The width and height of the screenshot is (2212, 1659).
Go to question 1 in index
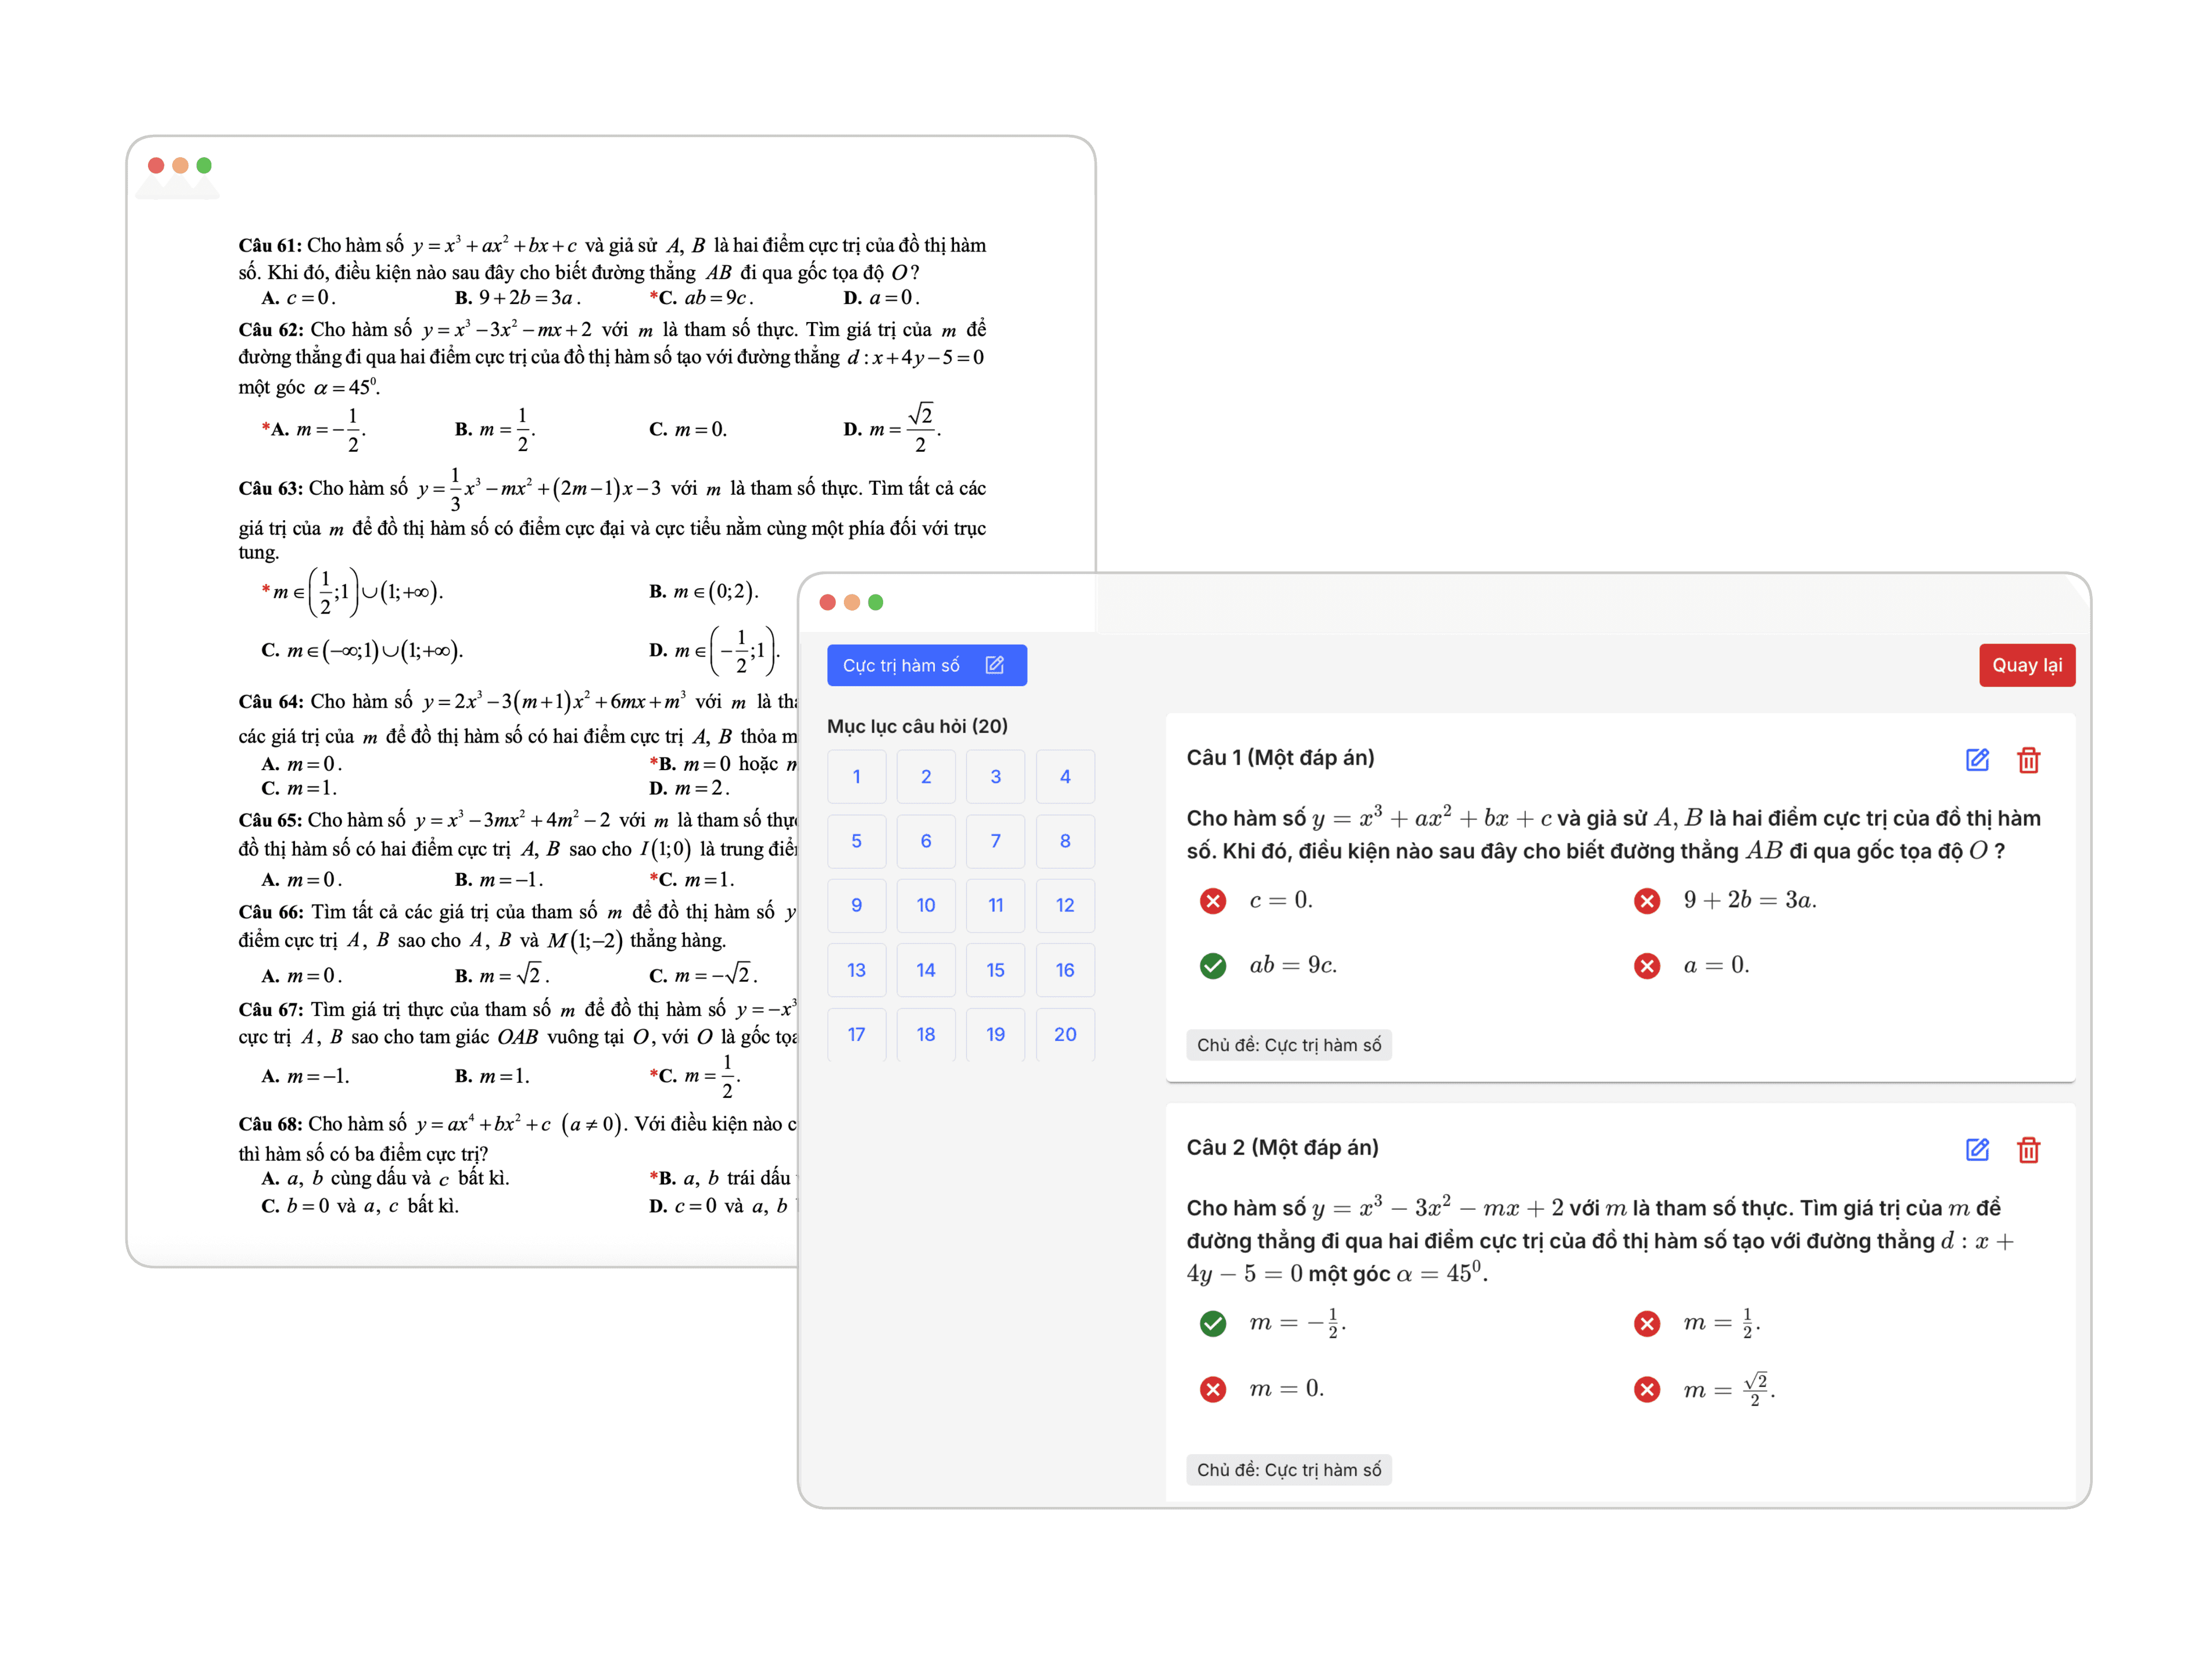click(x=856, y=776)
